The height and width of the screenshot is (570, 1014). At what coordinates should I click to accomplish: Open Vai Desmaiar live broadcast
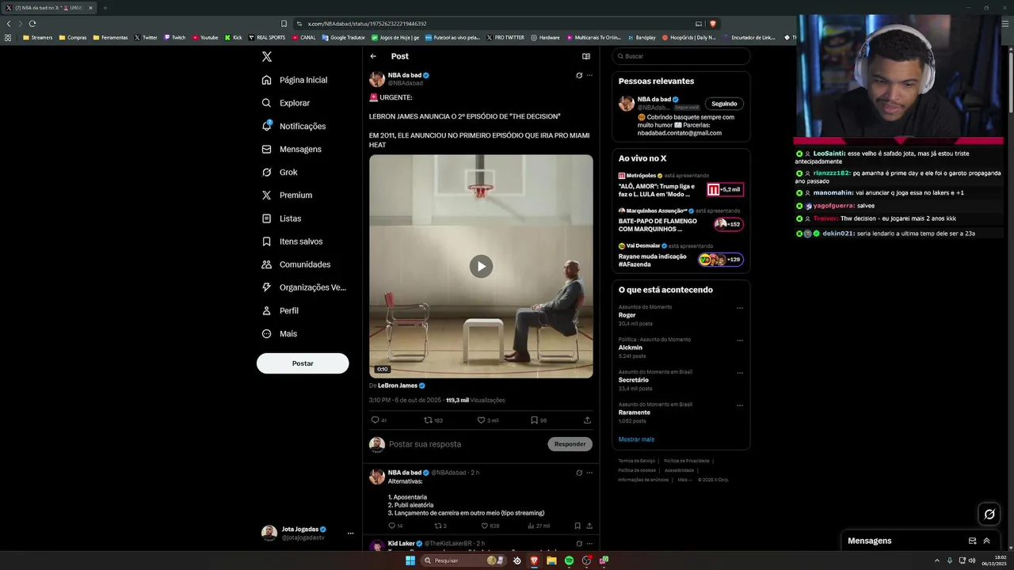click(x=680, y=256)
